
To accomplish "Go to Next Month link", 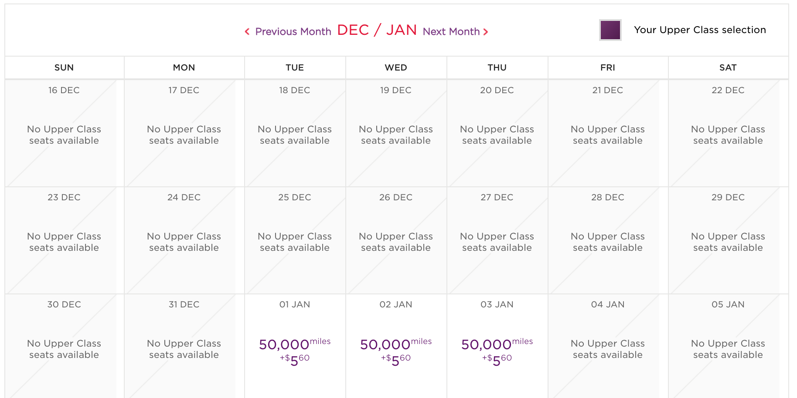I will point(451,32).
